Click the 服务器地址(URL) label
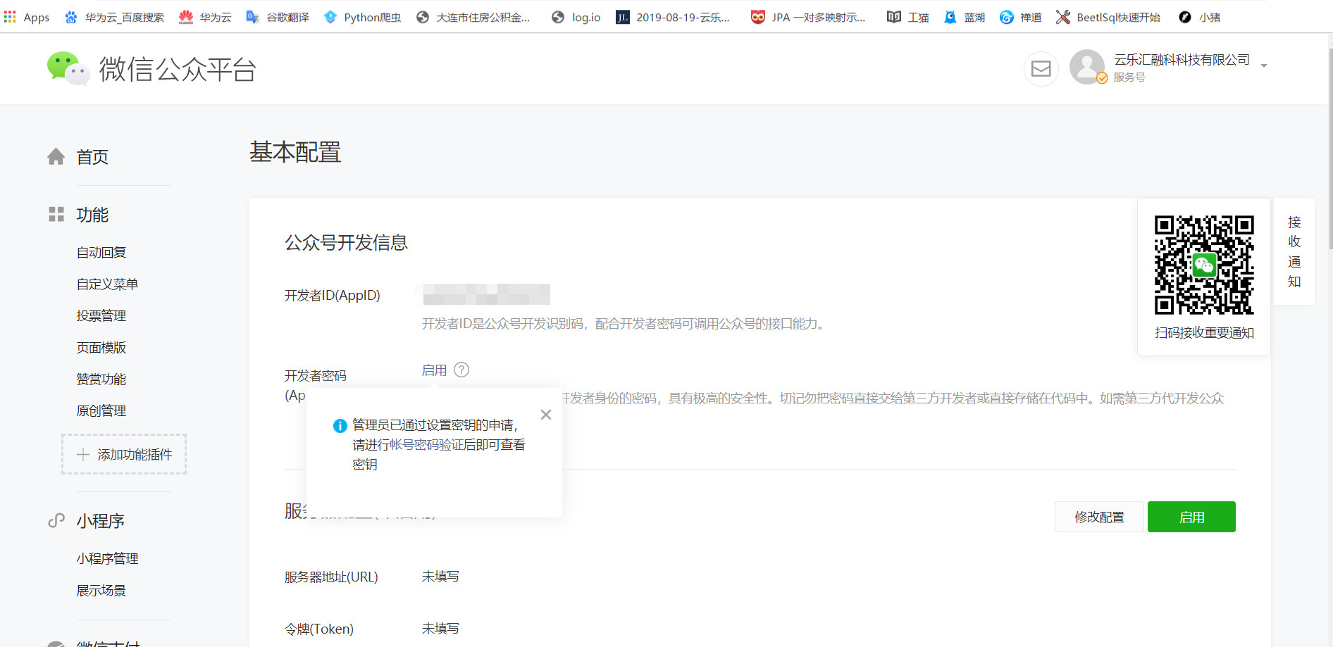The image size is (1333, 647). tap(331, 577)
